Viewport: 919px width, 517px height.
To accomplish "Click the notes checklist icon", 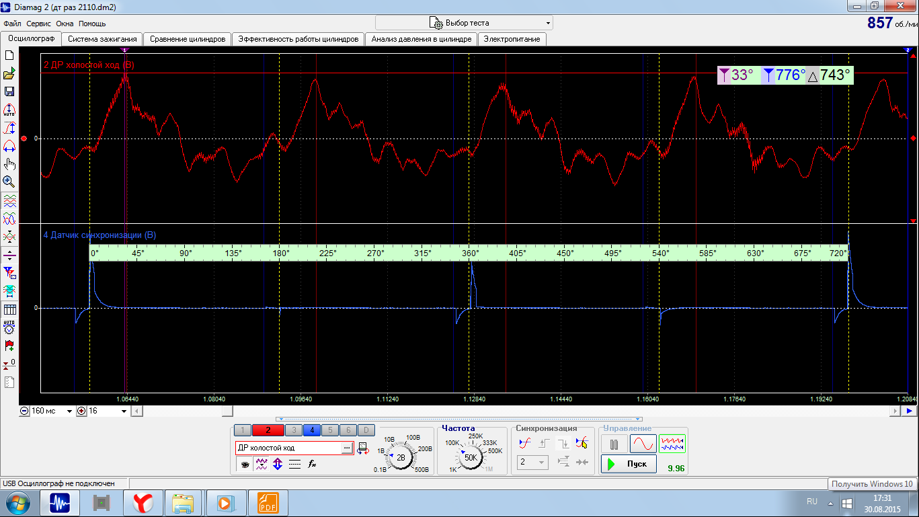I will (9, 382).
